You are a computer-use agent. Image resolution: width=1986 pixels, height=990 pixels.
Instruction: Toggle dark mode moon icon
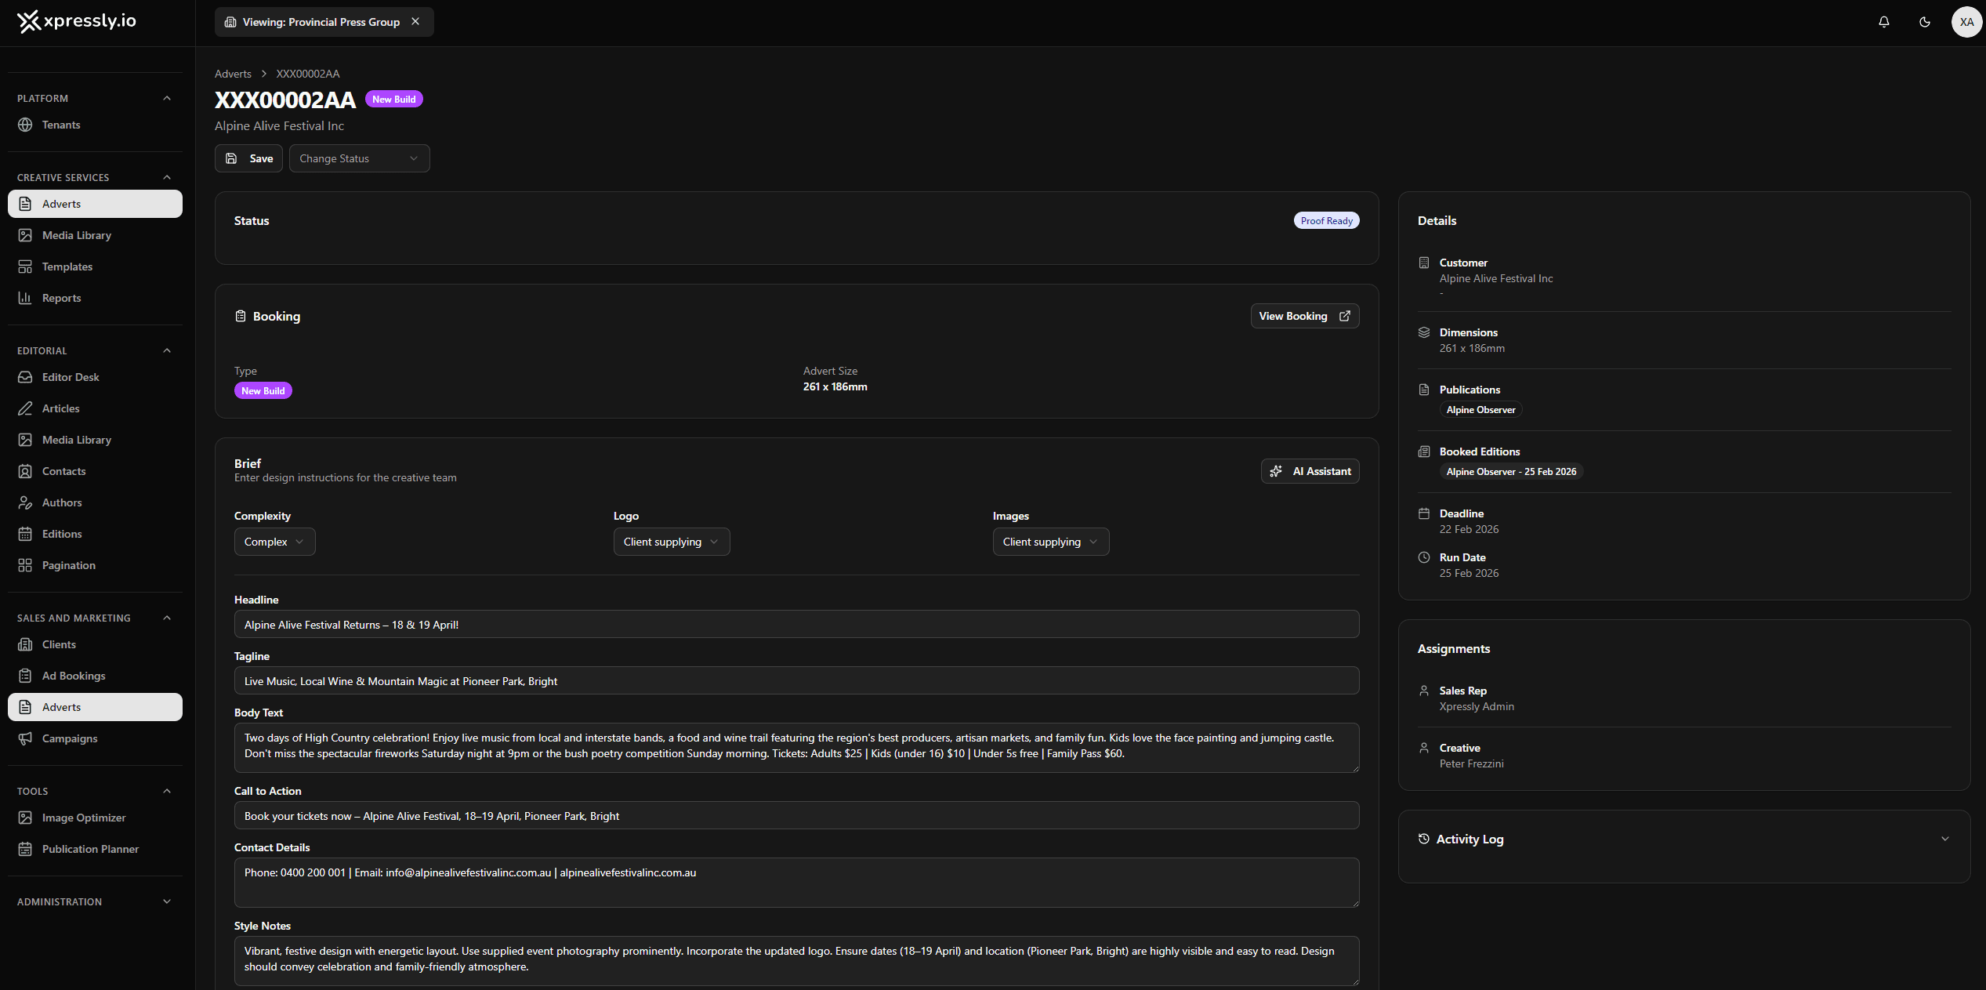tap(1925, 22)
